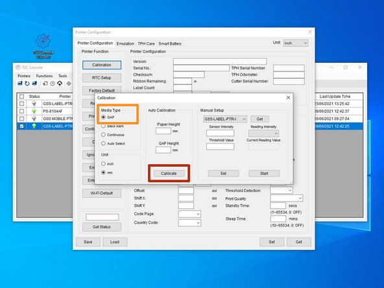Click the Version field in Printer Configuration
This screenshot has width=384, height=288.
coord(220,61)
